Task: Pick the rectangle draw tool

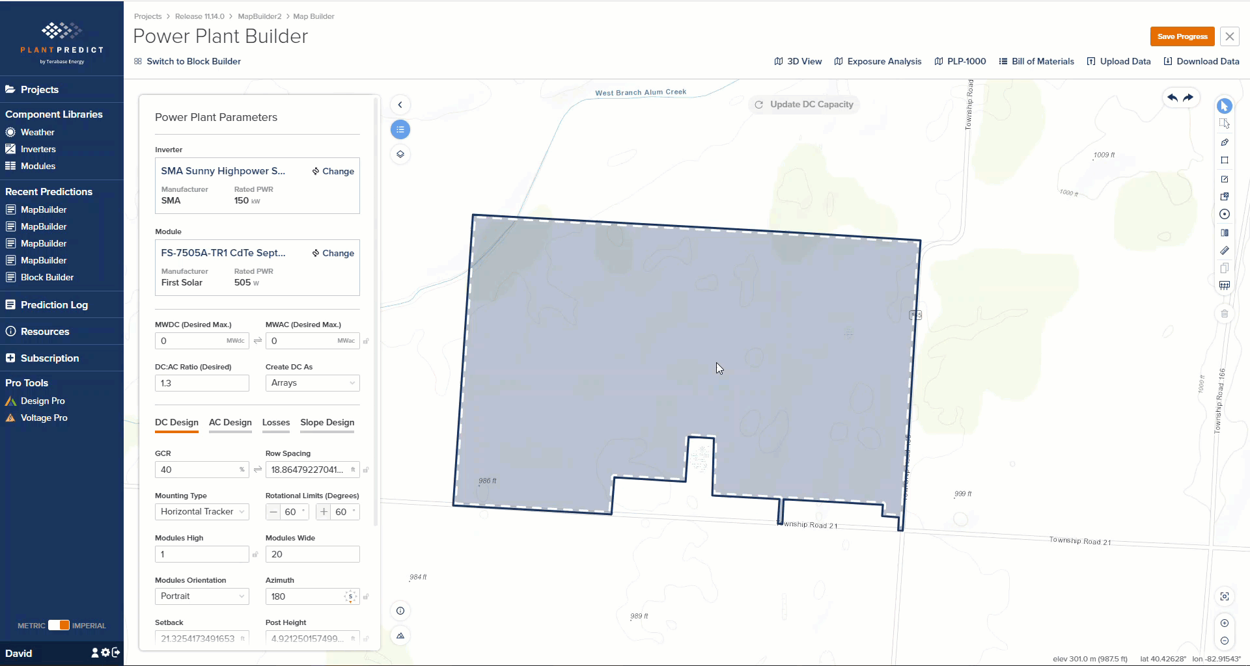Action: click(1224, 160)
